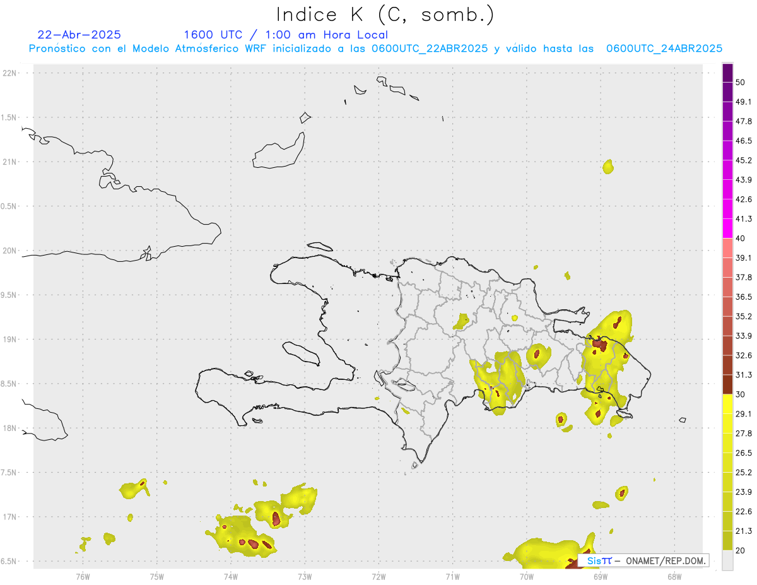Click the "49.1" value on the color scale

[x=743, y=102]
